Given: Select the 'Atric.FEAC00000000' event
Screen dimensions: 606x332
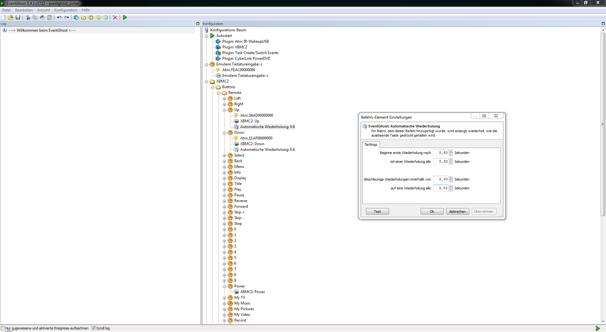Looking at the screenshot, I should pyautogui.click(x=238, y=70).
